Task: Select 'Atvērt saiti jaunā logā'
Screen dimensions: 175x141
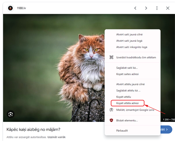Action: click(x=129, y=41)
